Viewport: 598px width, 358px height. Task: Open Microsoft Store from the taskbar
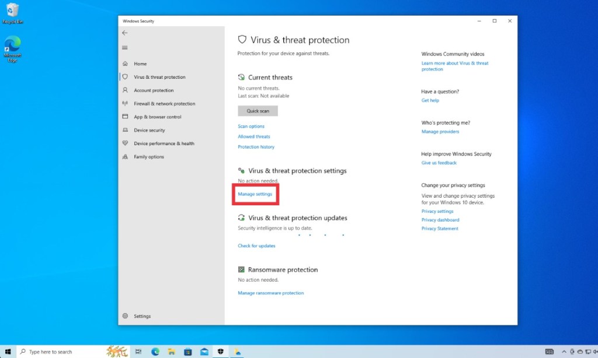pos(188,352)
